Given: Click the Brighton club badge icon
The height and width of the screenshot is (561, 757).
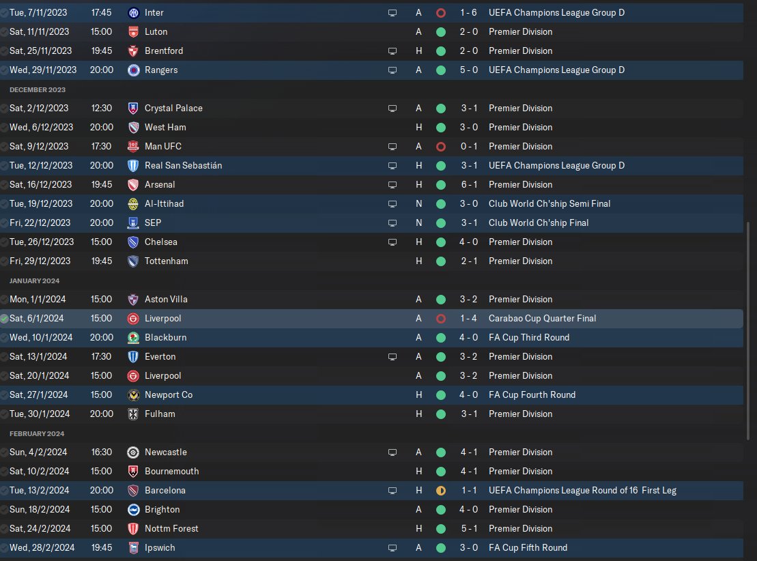Looking at the screenshot, I should click(133, 510).
